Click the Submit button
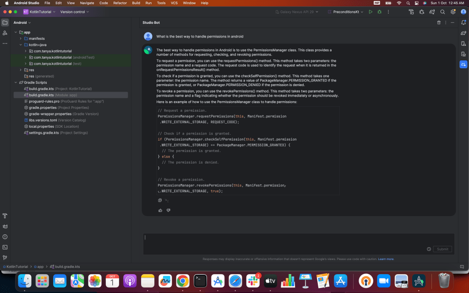 (442, 249)
